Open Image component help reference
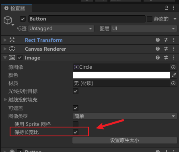 click(158, 58)
